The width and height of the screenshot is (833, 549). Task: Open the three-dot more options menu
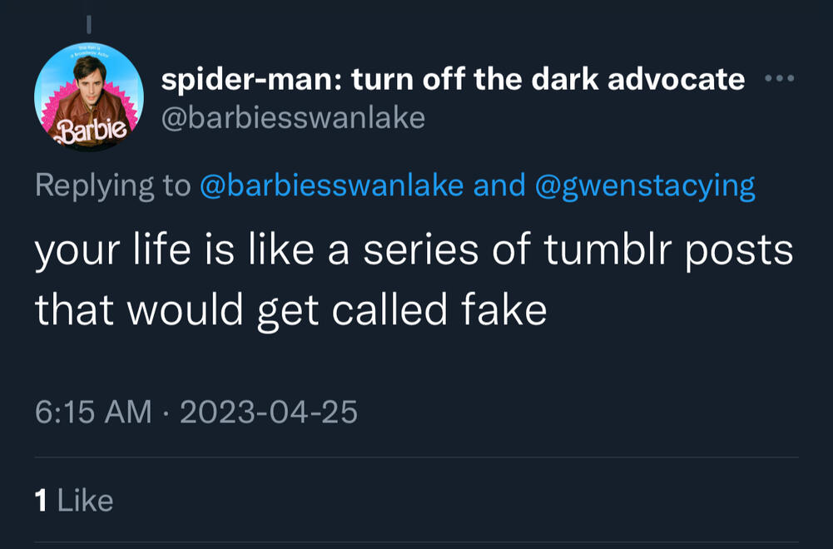(x=779, y=80)
